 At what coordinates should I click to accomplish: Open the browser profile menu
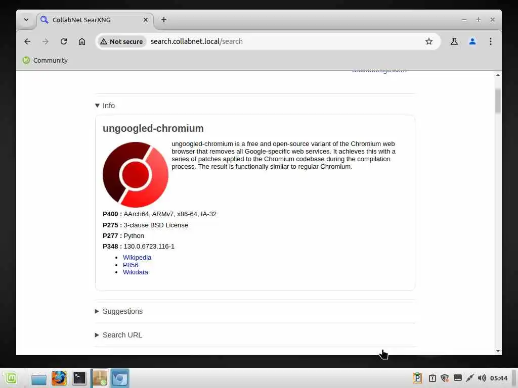(472, 41)
